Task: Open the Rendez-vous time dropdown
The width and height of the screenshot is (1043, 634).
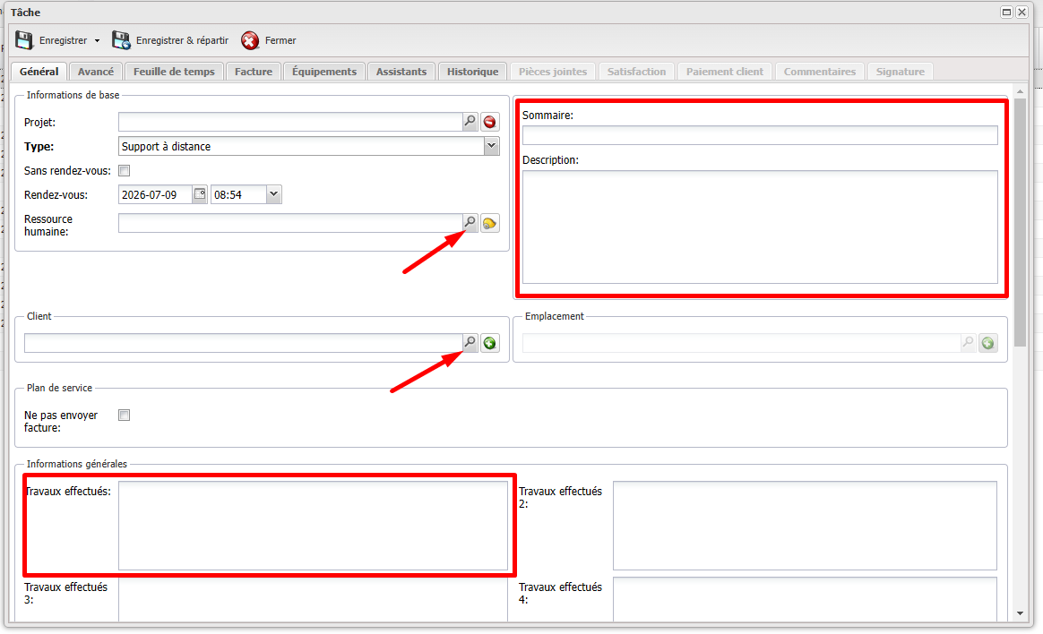Action: [273, 194]
